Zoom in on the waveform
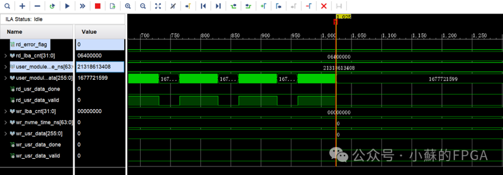 (128, 6)
